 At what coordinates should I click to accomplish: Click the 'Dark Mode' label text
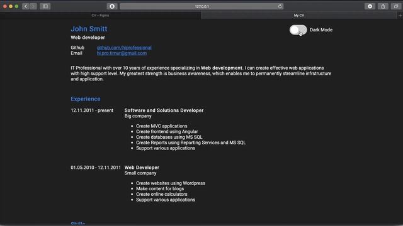click(x=321, y=30)
